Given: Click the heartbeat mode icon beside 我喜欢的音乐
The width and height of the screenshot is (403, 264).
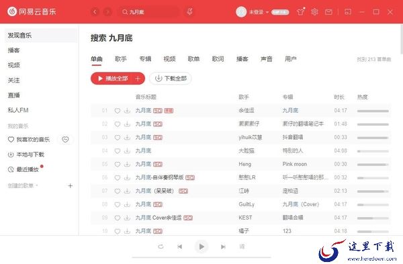Looking at the screenshot, I should pos(65,140).
